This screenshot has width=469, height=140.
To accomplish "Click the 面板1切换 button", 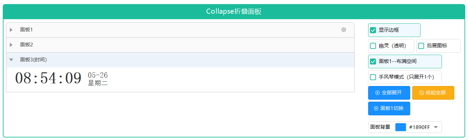I will point(389,108).
